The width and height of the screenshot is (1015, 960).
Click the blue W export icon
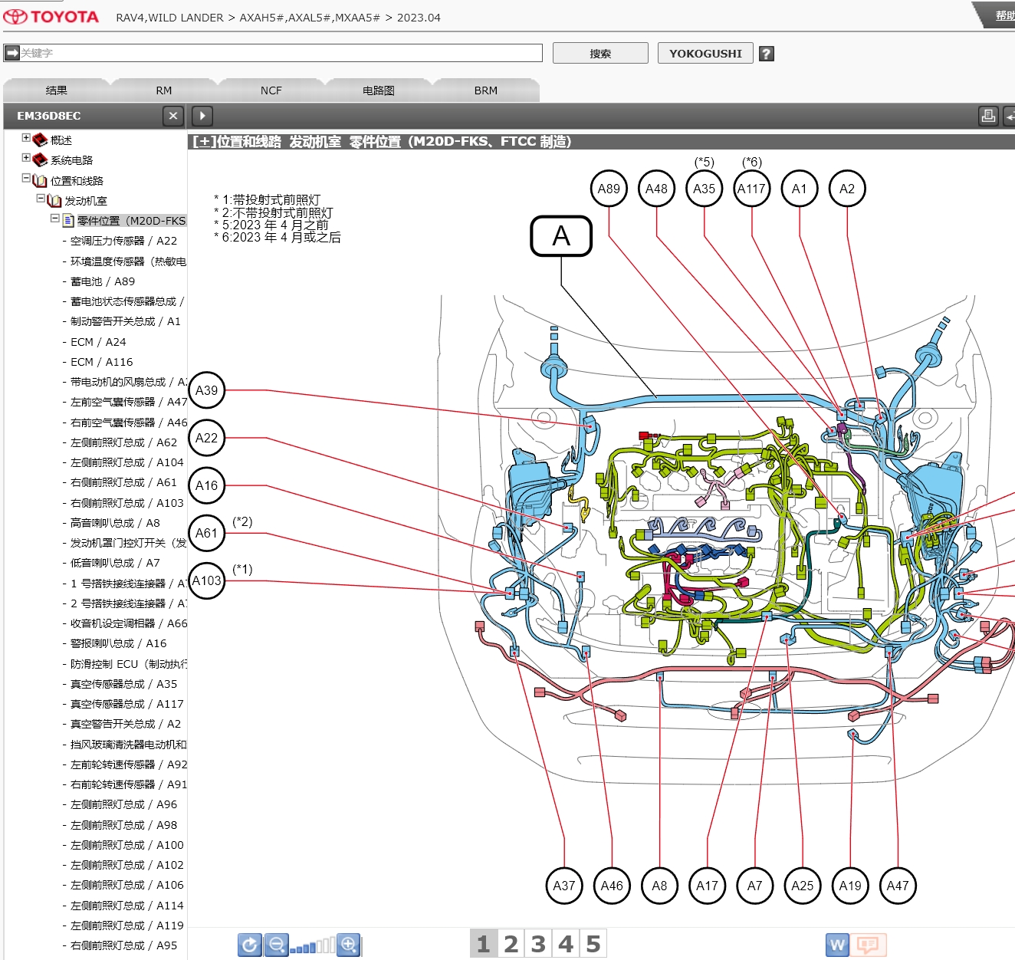click(837, 945)
